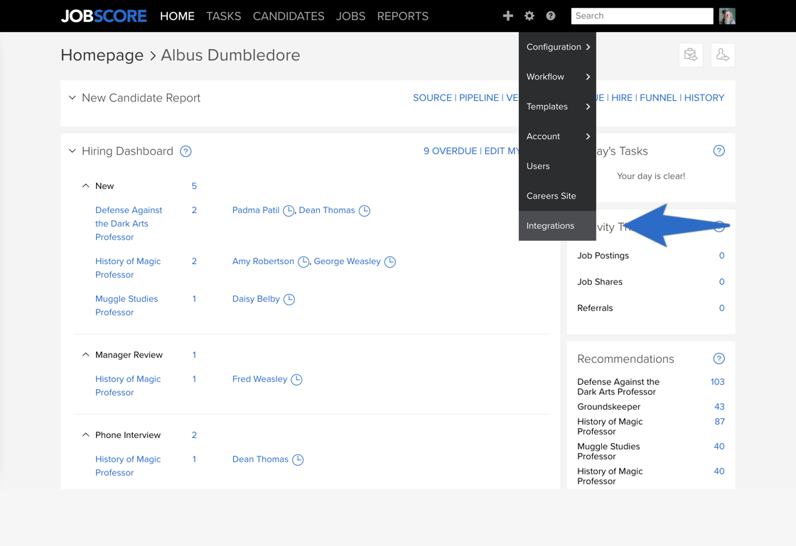Open Recommendations help icon

[x=719, y=359]
